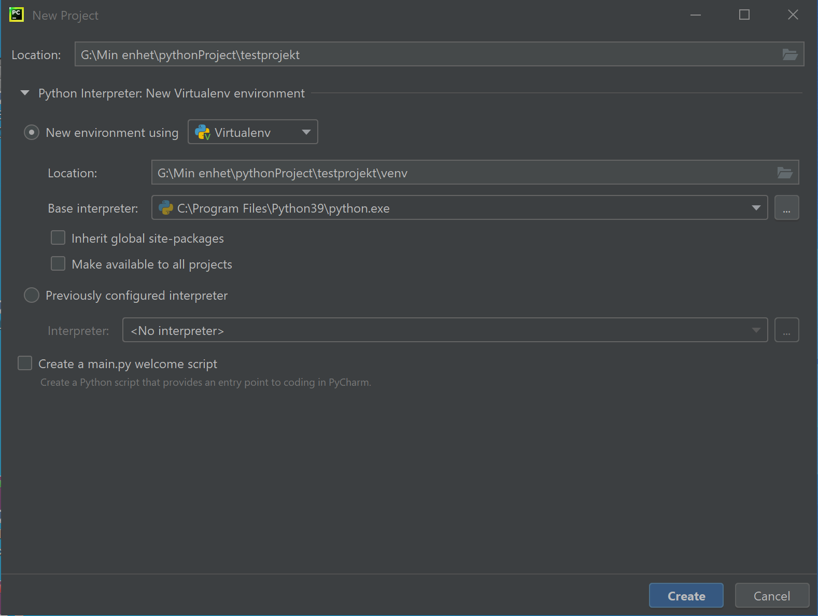Close the New Project dialog window
Image resolution: width=818 pixels, height=616 pixels.
793,15
